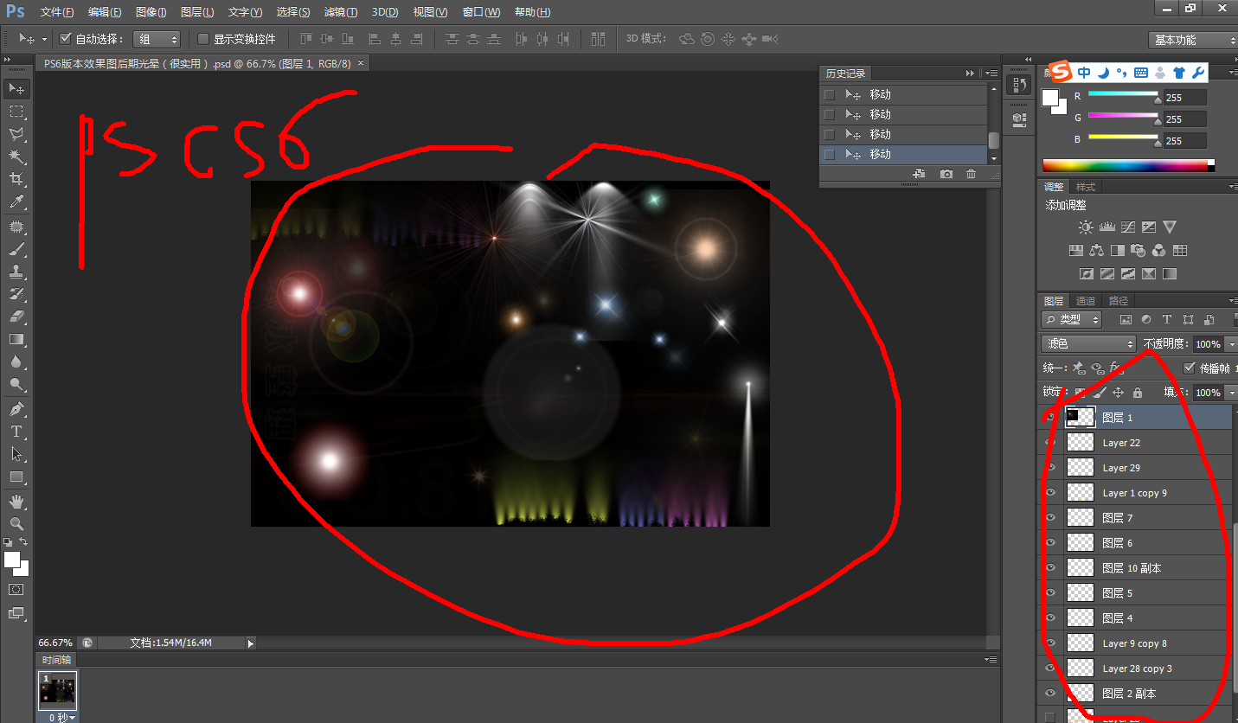Open the 图层(L) menu
1238x723 pixels.
[x=197, y=12]
